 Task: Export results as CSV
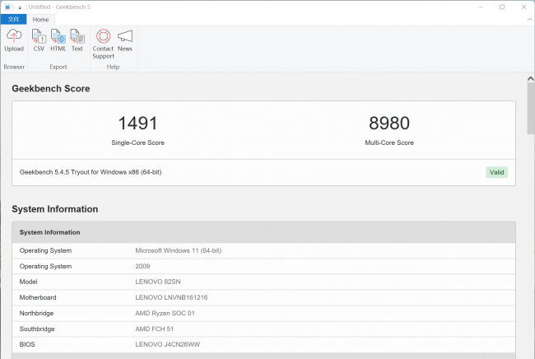[39, 40]
